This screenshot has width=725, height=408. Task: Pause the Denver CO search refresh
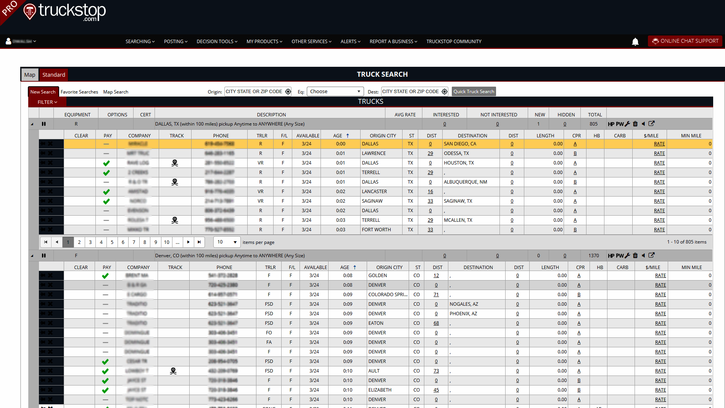coord(44,256)
